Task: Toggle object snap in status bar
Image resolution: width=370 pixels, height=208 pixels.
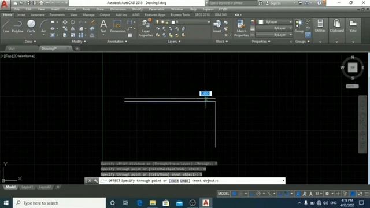Action: point(287,194)
